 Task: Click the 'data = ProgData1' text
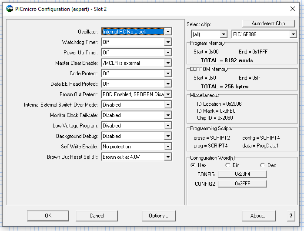tap(261, 146)
